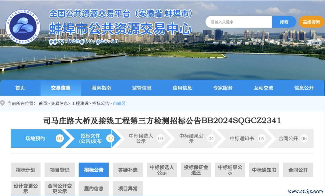Select step 03 中标候选人公示

[144, 138]
